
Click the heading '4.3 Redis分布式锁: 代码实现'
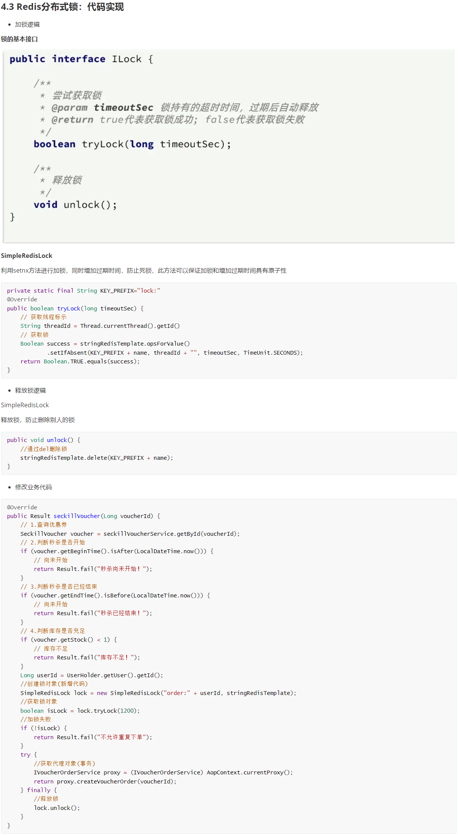pos(62,7)
